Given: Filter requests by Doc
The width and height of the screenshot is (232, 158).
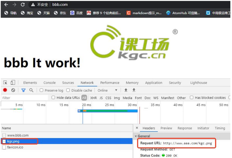Looking at the screenshot, I should (148, 98).
